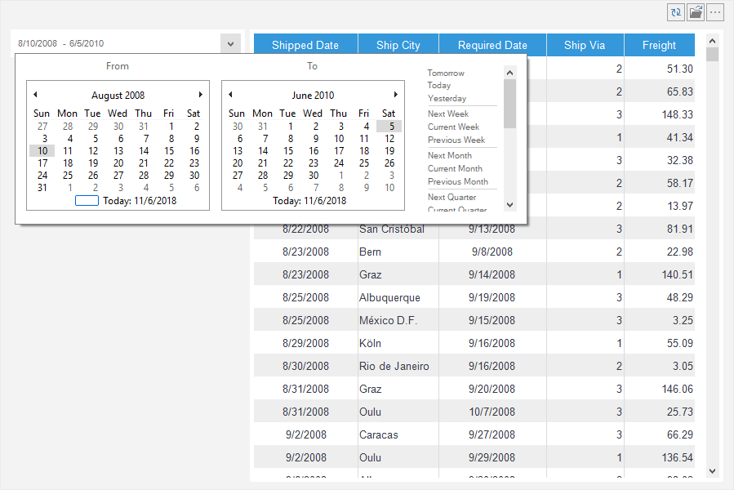Select the Current Week preset
Screen dimensions: 734x490
[x=453, y=127]
